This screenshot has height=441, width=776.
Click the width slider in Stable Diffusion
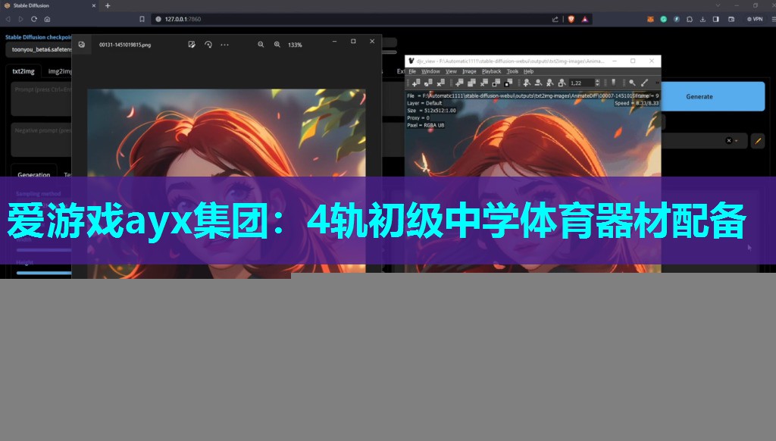click(43, 250)
